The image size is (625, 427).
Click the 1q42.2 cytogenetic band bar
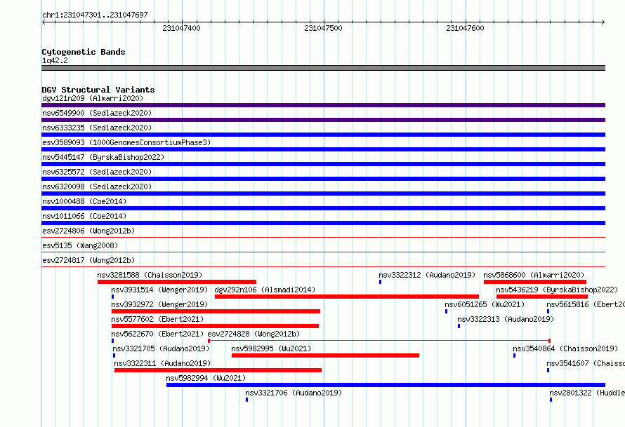(x=323, y=68)
